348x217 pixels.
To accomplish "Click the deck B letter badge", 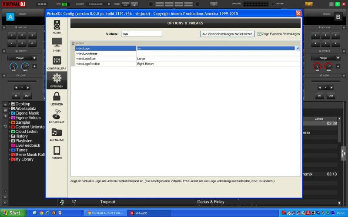I will [x=338, y=17].
